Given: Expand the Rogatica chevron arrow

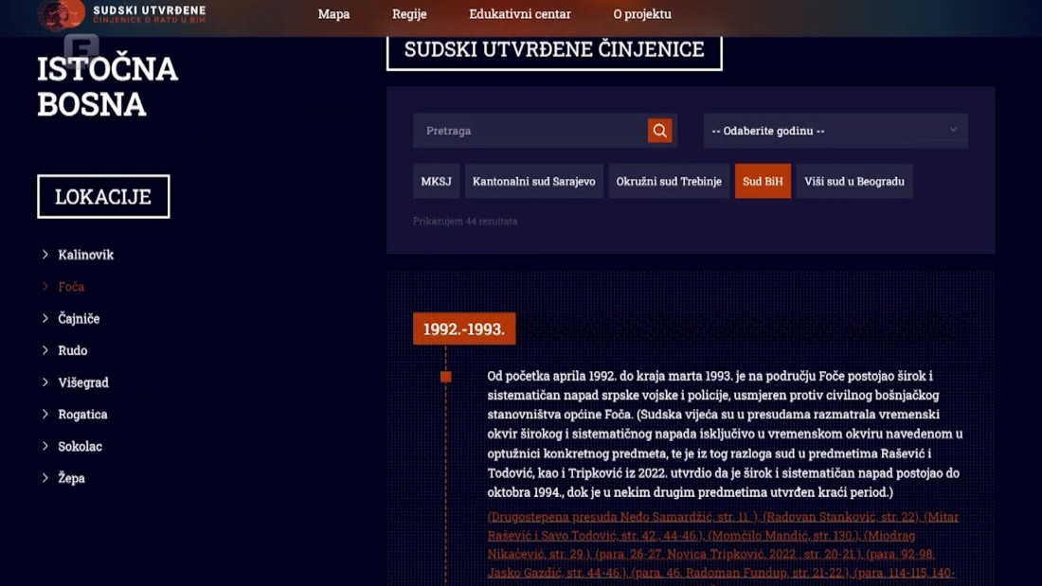Looking at the screenshot, I should click(x=45, y=414).
